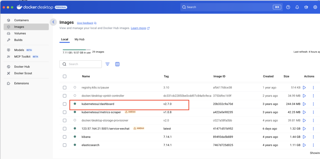320x159 pixels.
Task: Check the elasticsearch row checkbox
Action: 64,145
